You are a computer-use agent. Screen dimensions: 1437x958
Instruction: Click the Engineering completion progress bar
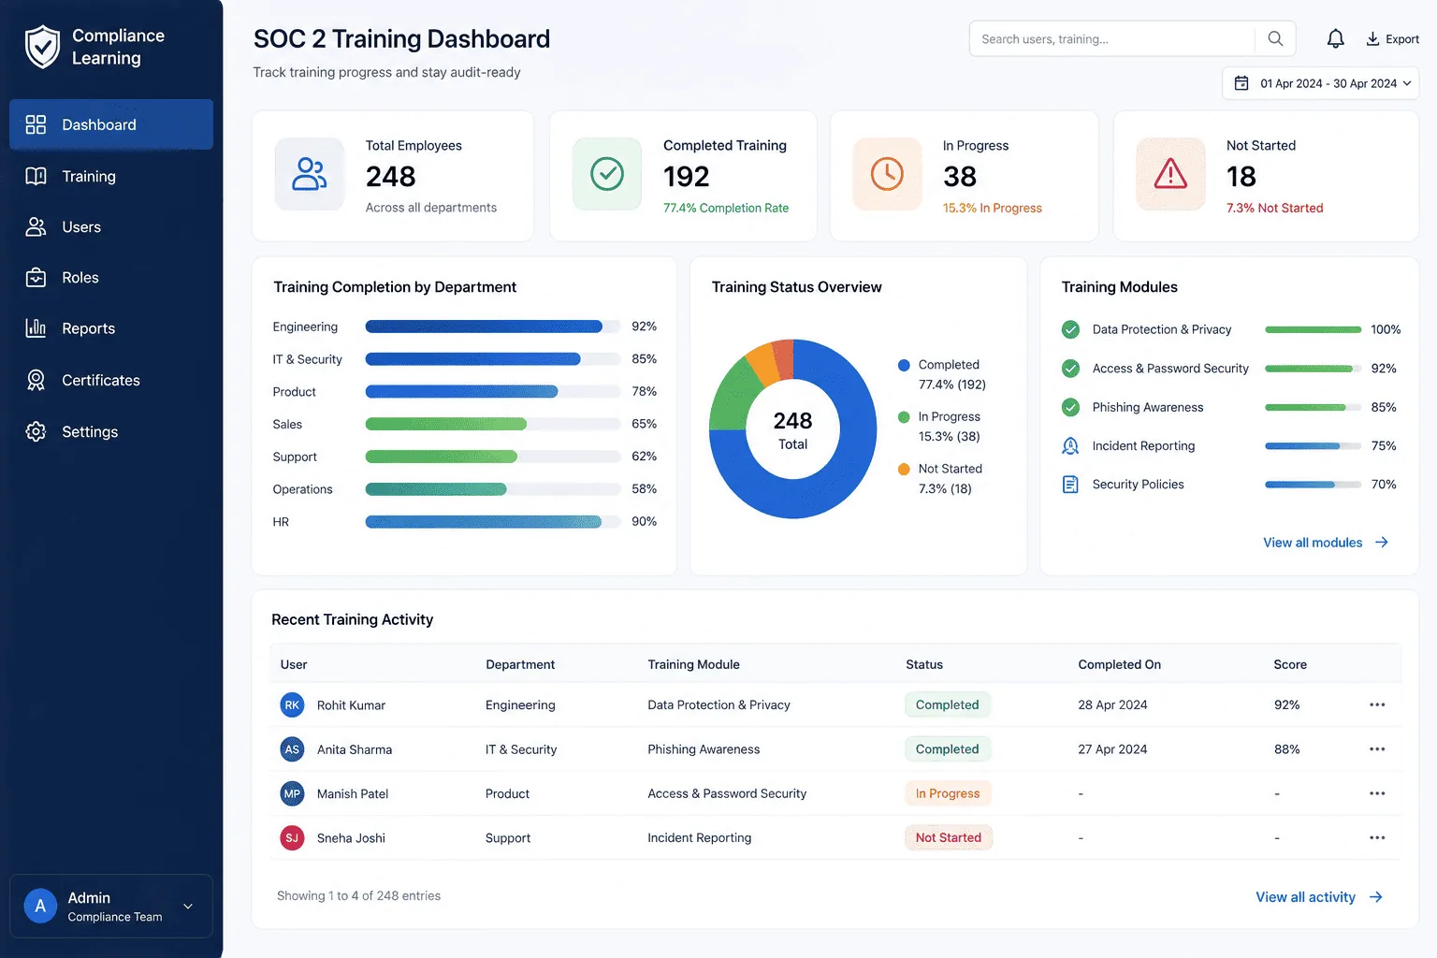493,327
